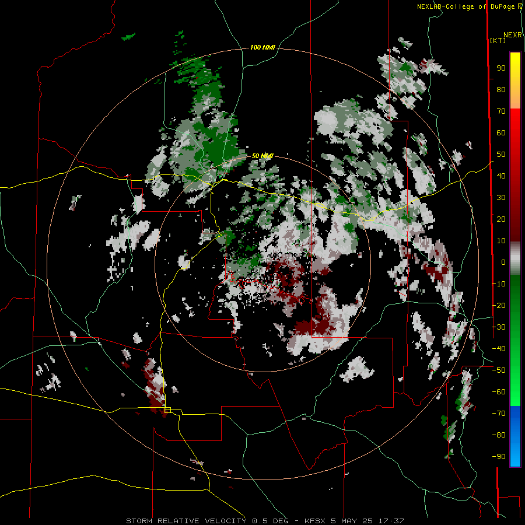Click the 80 knot scale value
Screen dimensions: 525x525
point(501,90)
